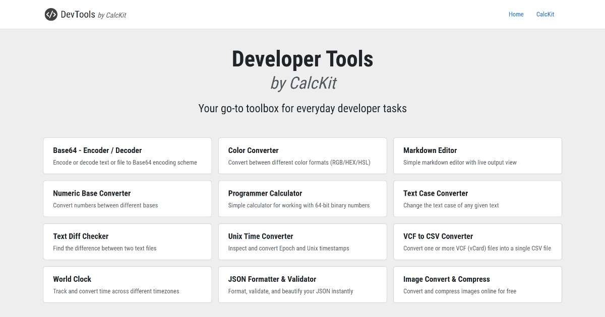Viewport: 605px width, 317px height.
Task: Open the VCF to CSV Converter
Action: click(477, 242)
